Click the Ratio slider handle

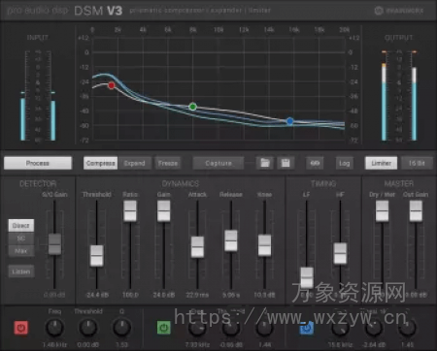coord(130,210)
